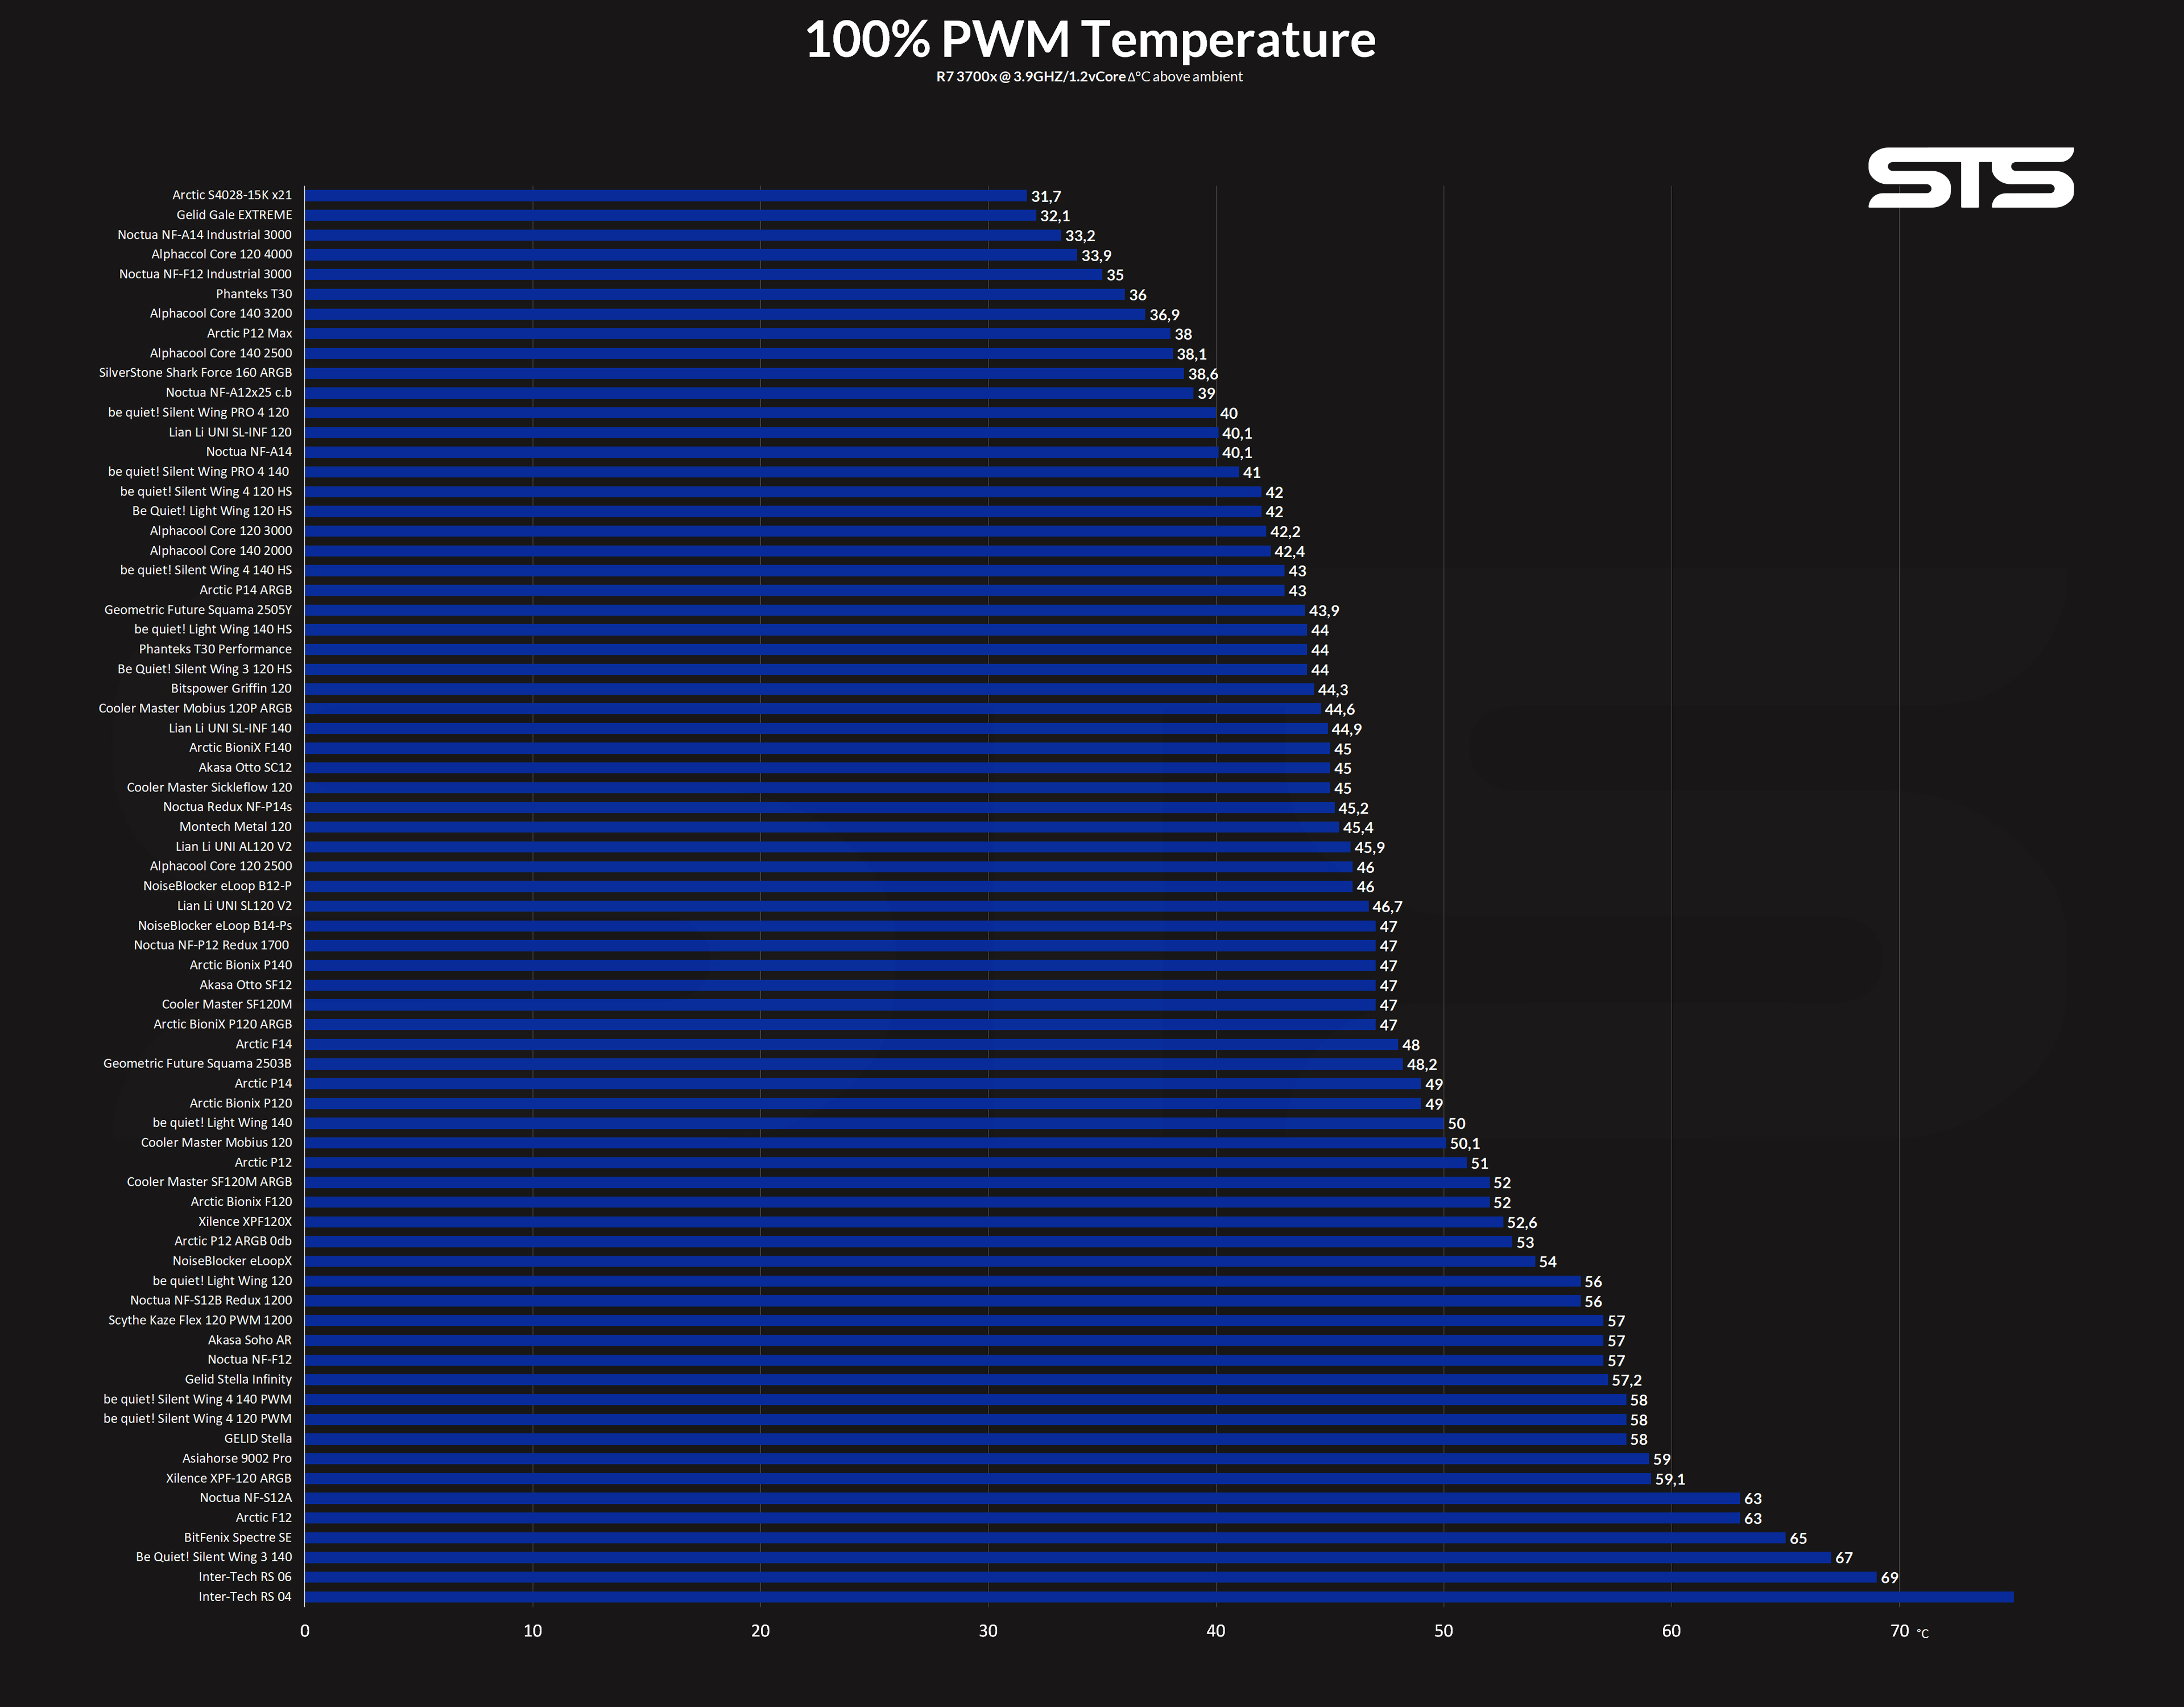Viewport: 2184px width, 1707px height.
Task: Click 'Be Quiet! Silent Wing 3 140' label
Action: 214,1558
